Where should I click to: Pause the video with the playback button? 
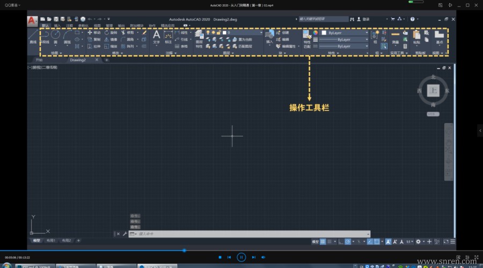click(x=241, y=257)
